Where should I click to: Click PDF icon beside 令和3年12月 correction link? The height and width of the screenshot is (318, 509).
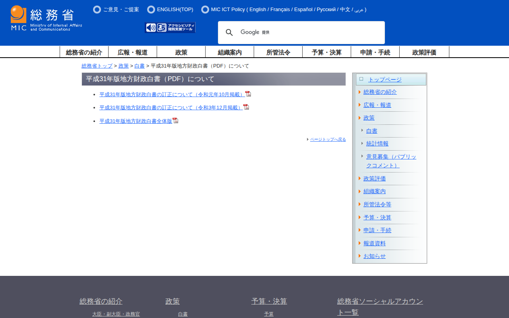pyautogui.click(x=246, y=107)
